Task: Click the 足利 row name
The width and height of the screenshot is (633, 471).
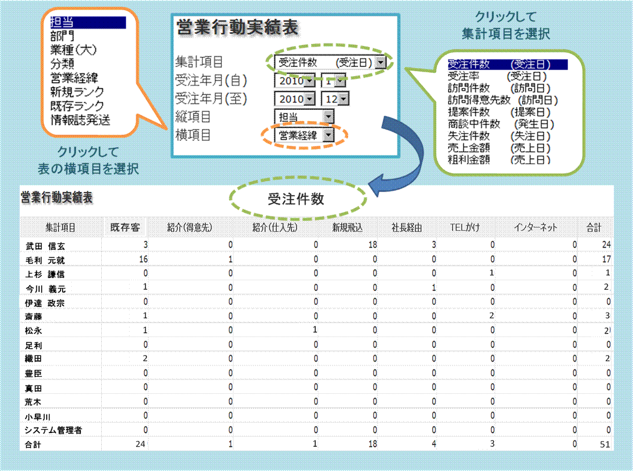Action: click(x=34, y=346)
